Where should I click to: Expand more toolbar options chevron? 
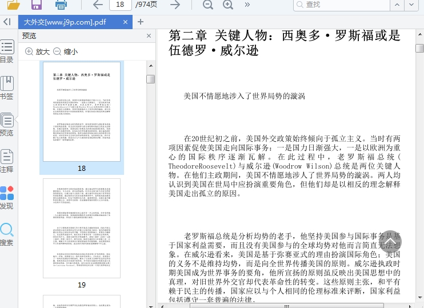247,5
